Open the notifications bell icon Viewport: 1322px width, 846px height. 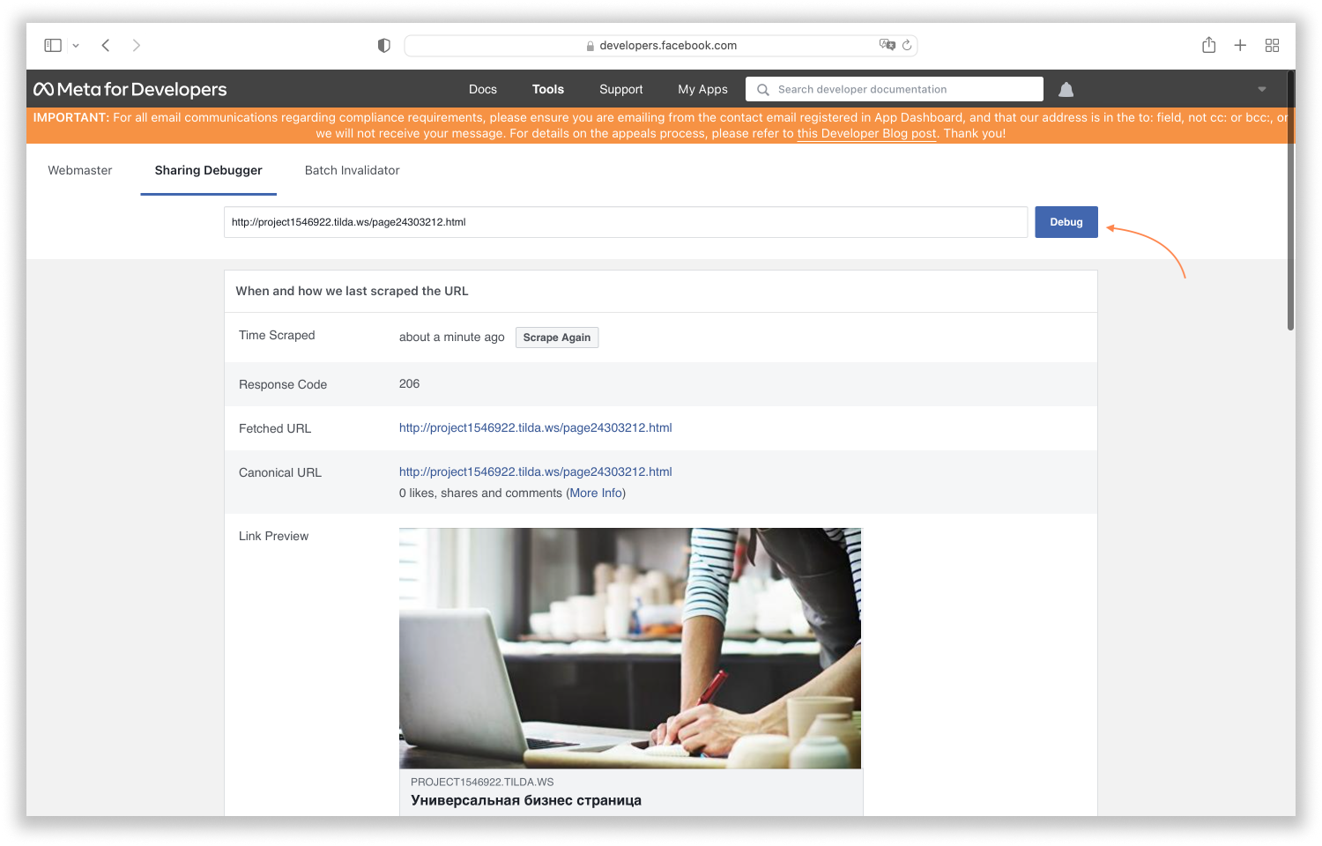click(1066, 89)
